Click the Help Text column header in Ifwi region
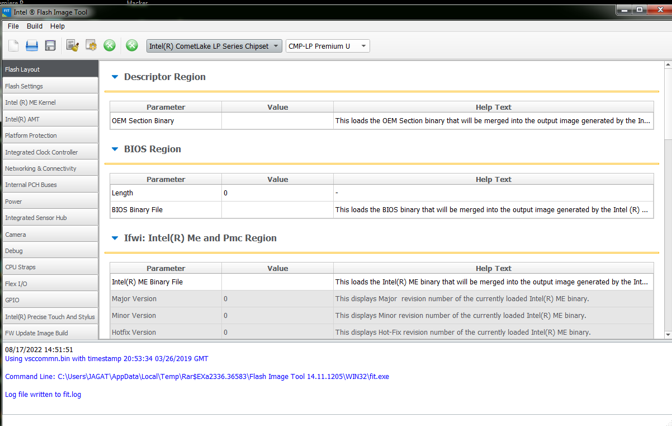The height and width of the screenshot is (426, 672). (x=493, y=268)
